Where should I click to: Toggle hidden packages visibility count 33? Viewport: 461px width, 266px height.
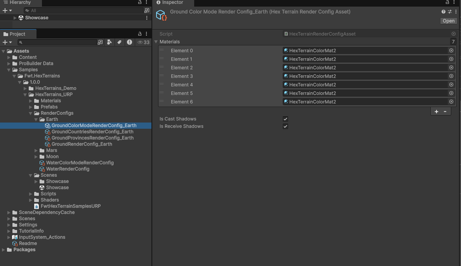tap(143, 42)
